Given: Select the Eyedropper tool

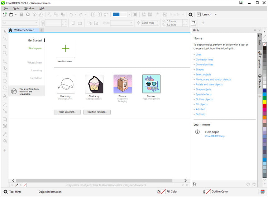Looking at the screenshot, I should pyautogui.click(x=5, y=134).
